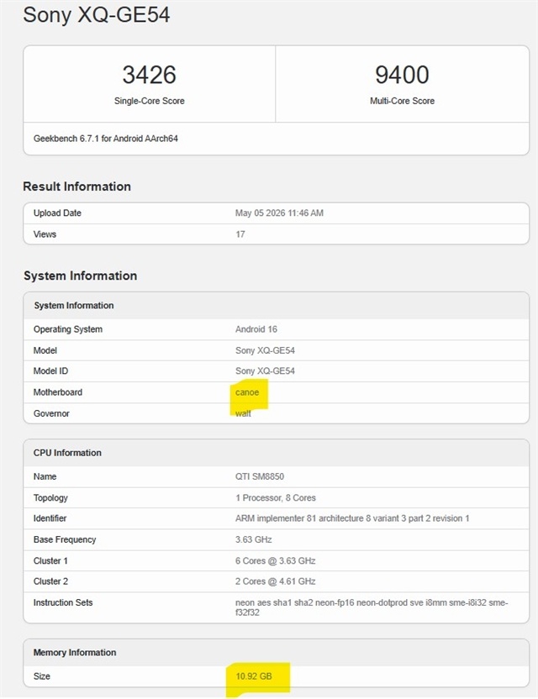This screenshot has width=538, height=699.
Task: Click the Operating System label
Action: [68, 329]
